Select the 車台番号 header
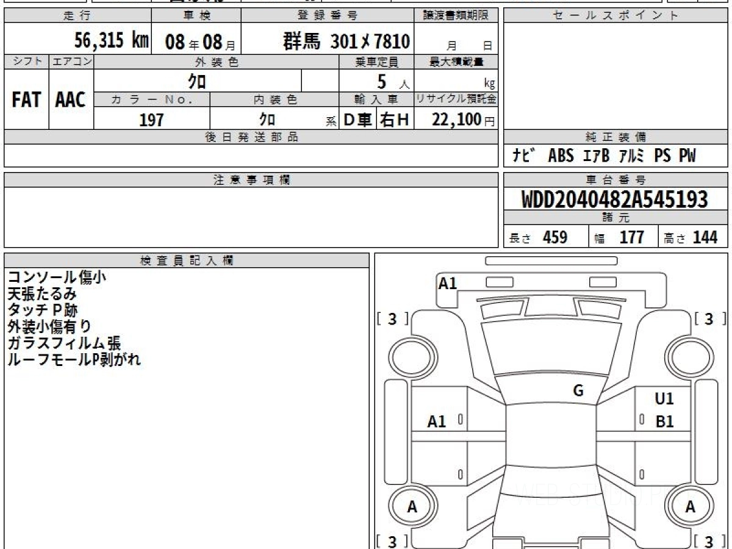 point(615,180)
